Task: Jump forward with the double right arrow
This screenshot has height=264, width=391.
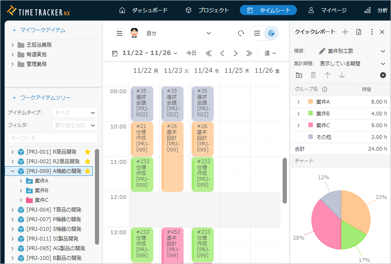Action: point(249,53)
